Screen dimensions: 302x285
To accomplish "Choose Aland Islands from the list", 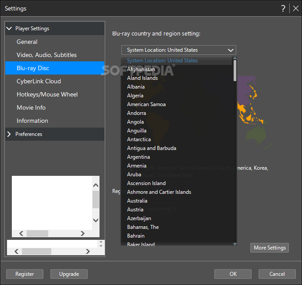I will (177, 78).
